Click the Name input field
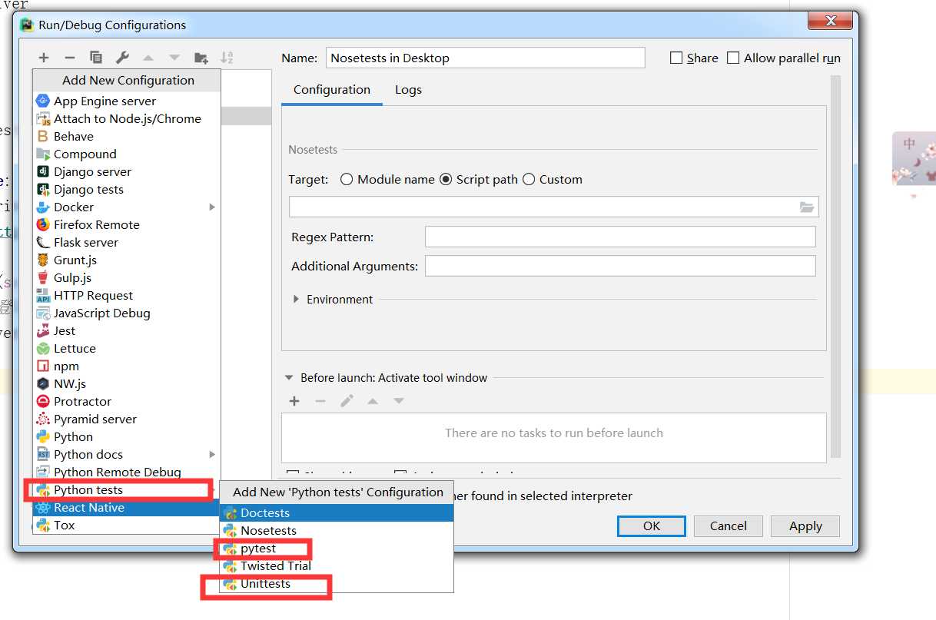The width and height of the screenshot is (936, 620). click(x=486, y=58)
